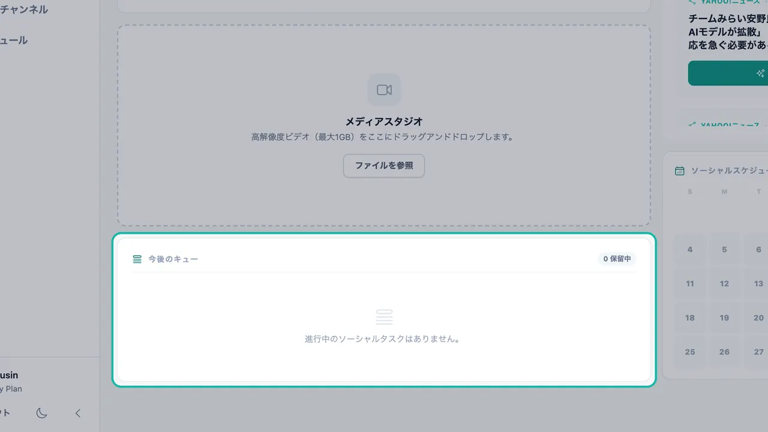The height and width of the screenshot is (432, 768).
Task: Open チャンネル in the sidebar
Action: click(24, 10)
